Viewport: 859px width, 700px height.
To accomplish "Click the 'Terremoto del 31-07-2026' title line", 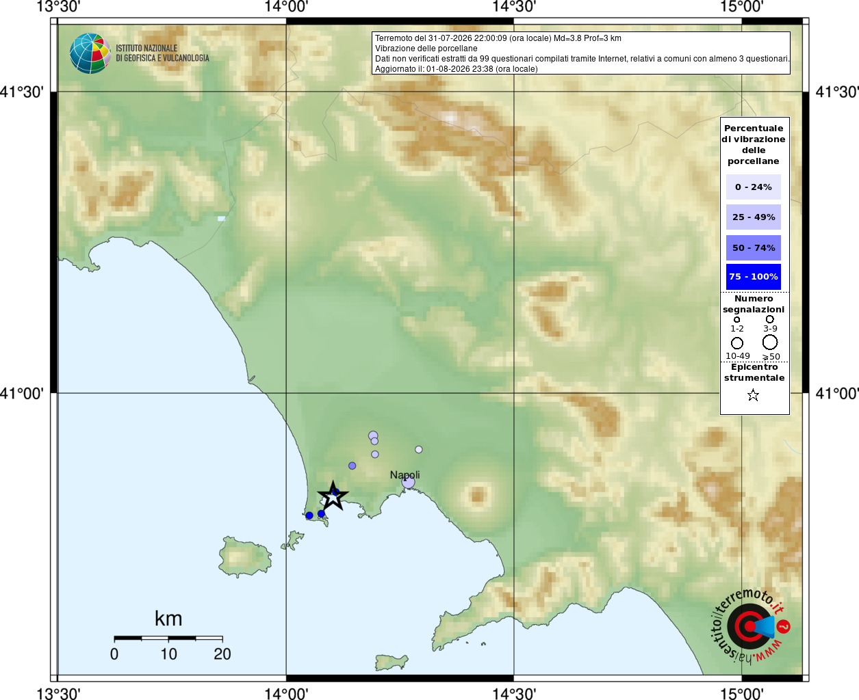I will [x=498, y=38].
